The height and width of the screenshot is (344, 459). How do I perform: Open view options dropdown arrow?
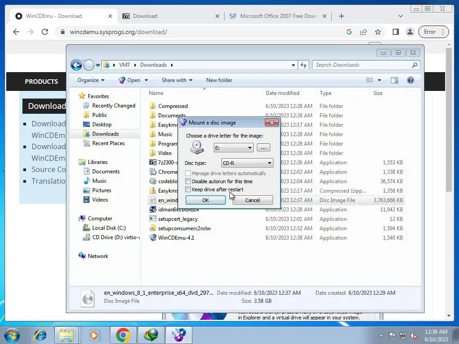(379, 80)
